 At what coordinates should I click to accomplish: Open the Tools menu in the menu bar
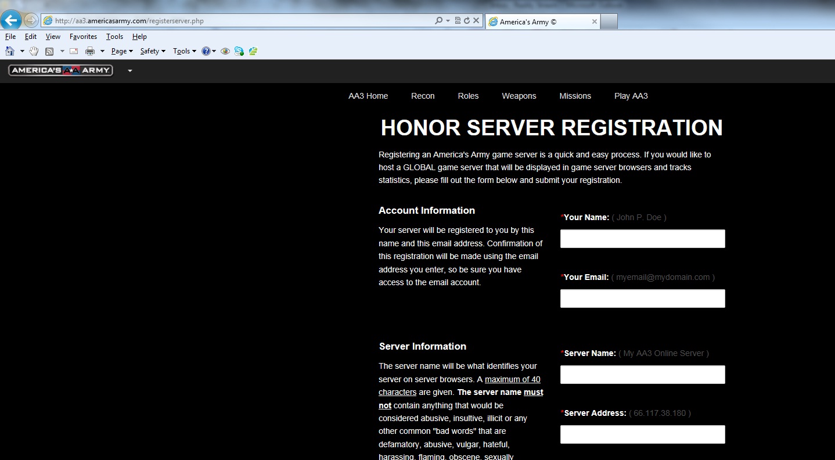(115, 37)
